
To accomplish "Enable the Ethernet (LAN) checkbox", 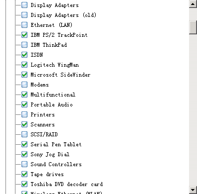I will [x=24, y=25].
